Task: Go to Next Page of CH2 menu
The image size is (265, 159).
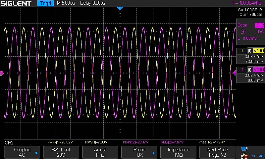Action: tap(217, 152)
